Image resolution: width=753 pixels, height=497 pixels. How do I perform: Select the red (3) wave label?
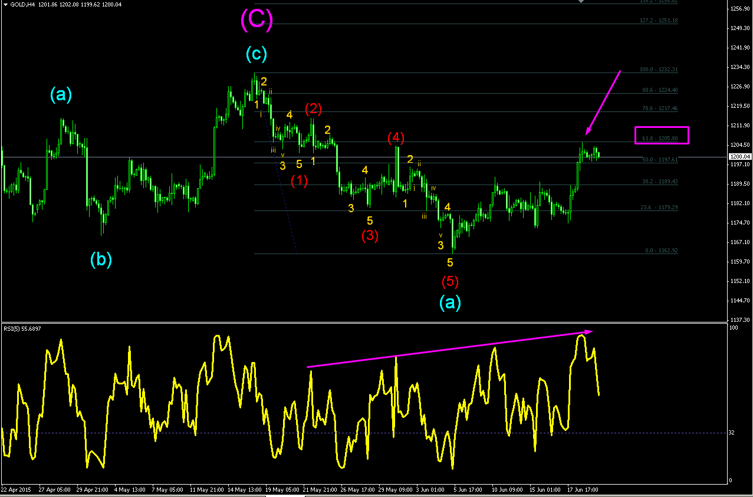click(x=370, y=235)
